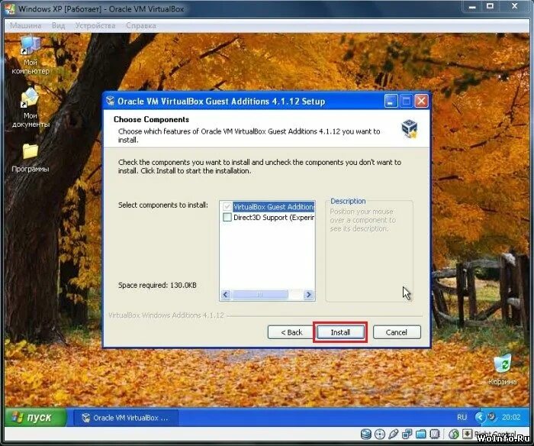Viewport: 534px width, 446px height.
Task: Open the Устройства menu
Action: point(95,25)
